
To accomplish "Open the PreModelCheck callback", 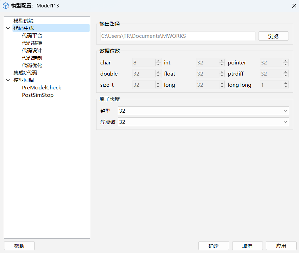I will pyautogui.click(x=42, y=88).
